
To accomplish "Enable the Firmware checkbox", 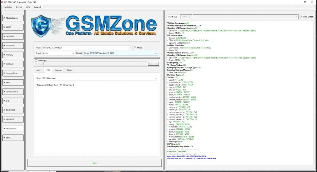I will 36,61.
